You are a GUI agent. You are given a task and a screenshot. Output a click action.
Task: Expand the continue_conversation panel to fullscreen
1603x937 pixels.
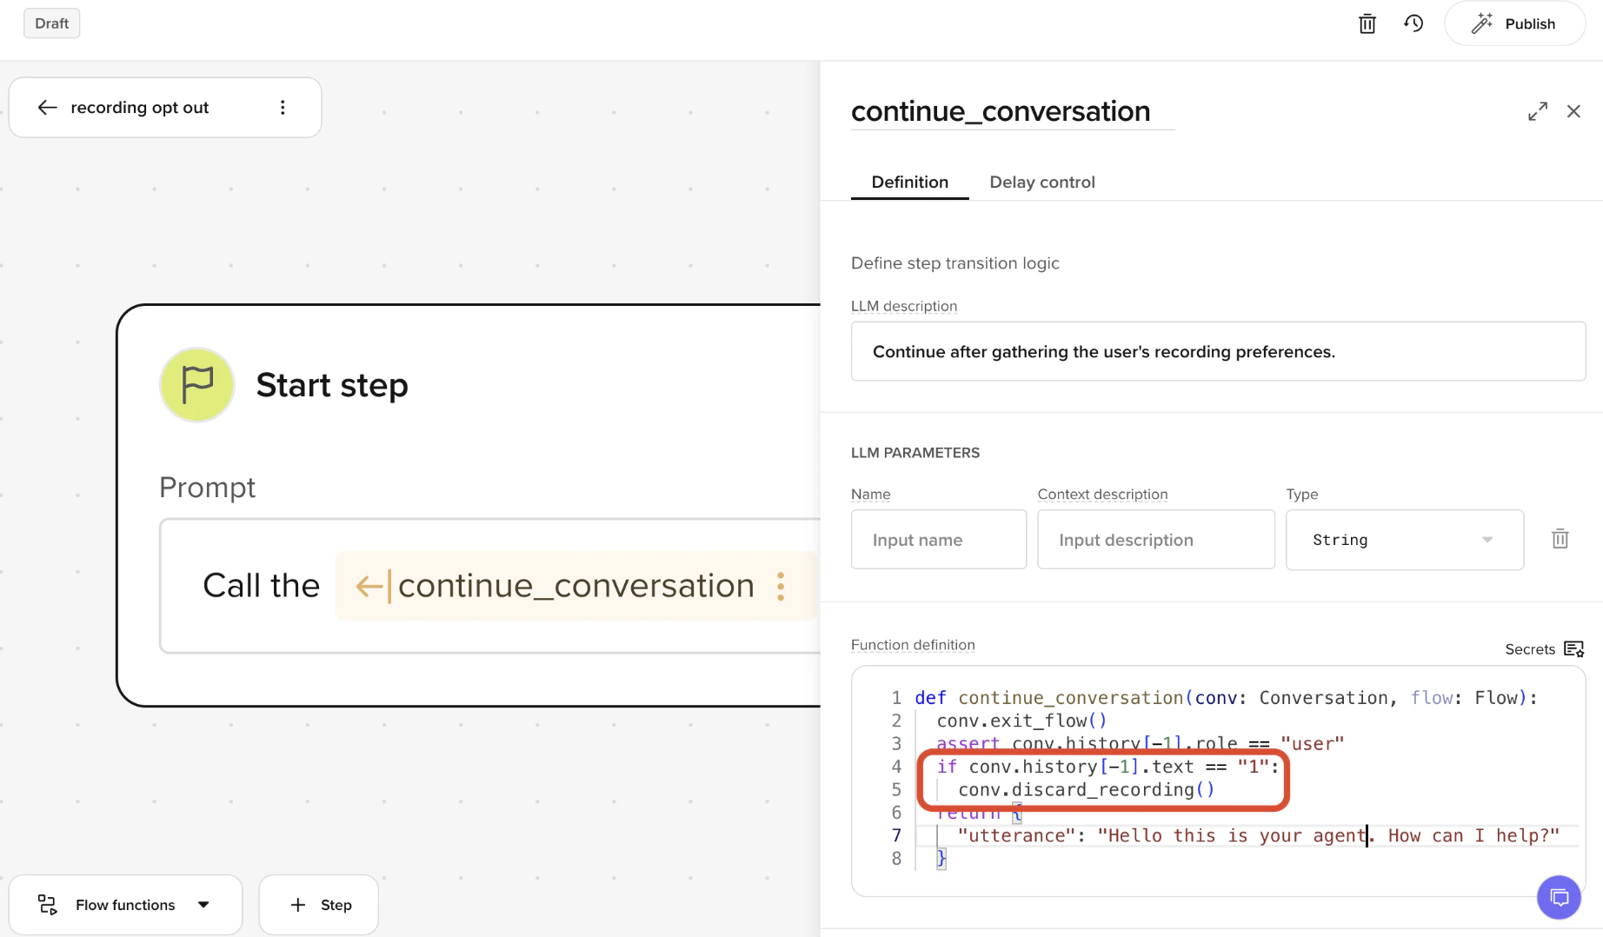click(1538, 111)
